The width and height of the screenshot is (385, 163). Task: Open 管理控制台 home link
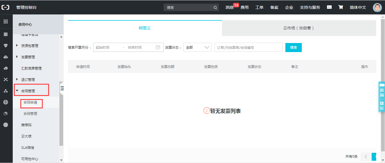(26, 7)
